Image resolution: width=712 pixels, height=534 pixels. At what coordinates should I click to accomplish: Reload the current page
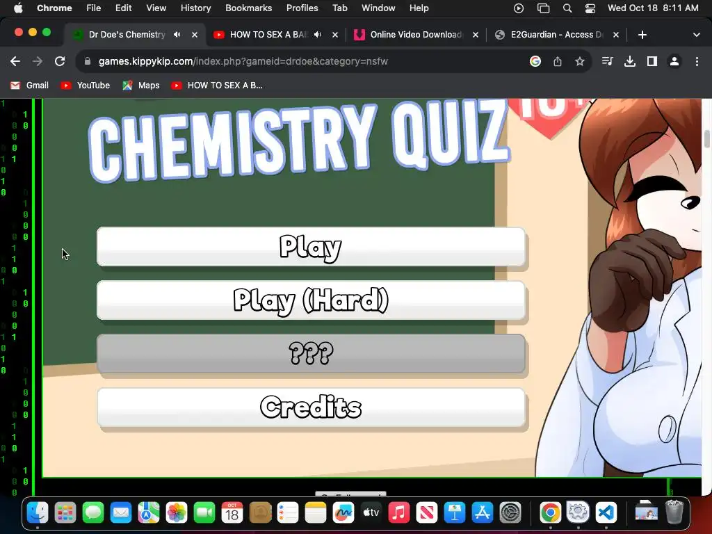pyautogui.click(x=60, y=61)
